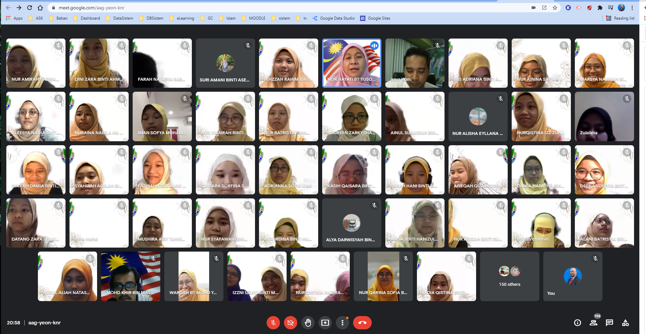This screenshot has height=334, width=646.
Task: Open the Activities shapes icon
Action: tap(625, 323)
